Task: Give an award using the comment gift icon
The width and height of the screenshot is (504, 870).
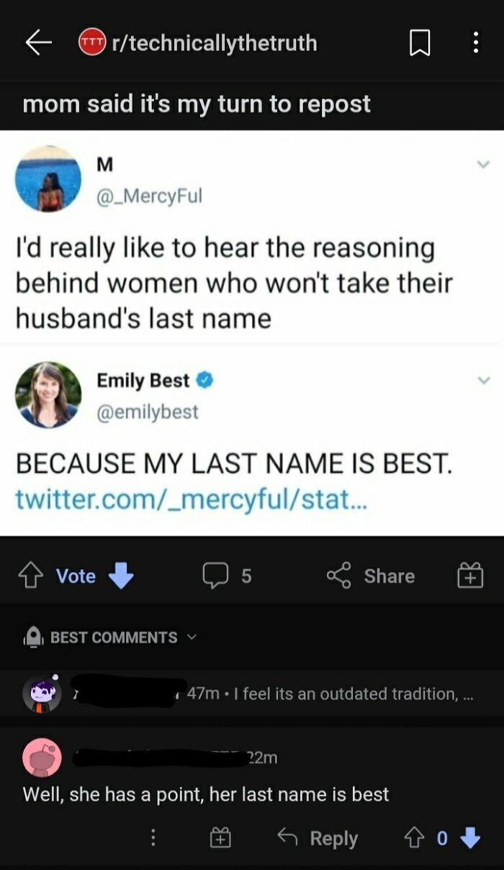Action: 221,837
